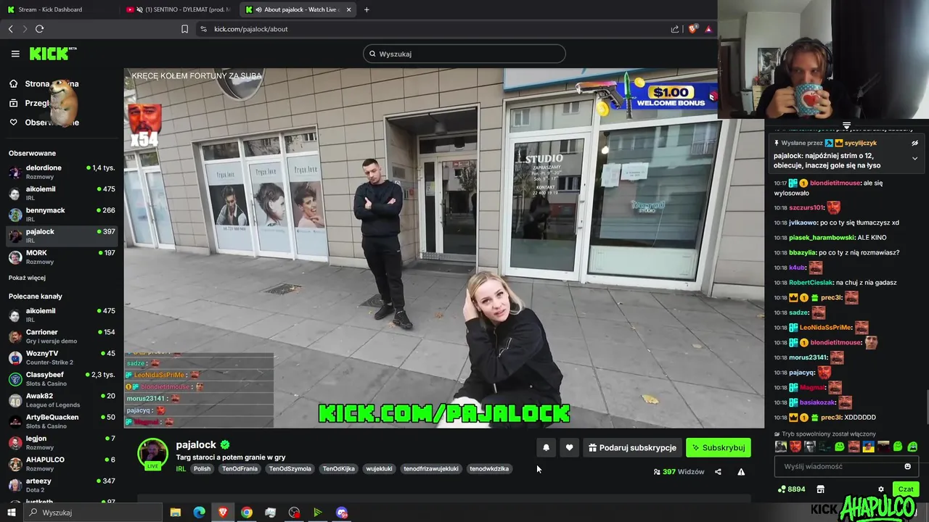The image size is (929, 522).
Task: Click the Wyślij wiadomość chat input
Action: tap(845, 467)
